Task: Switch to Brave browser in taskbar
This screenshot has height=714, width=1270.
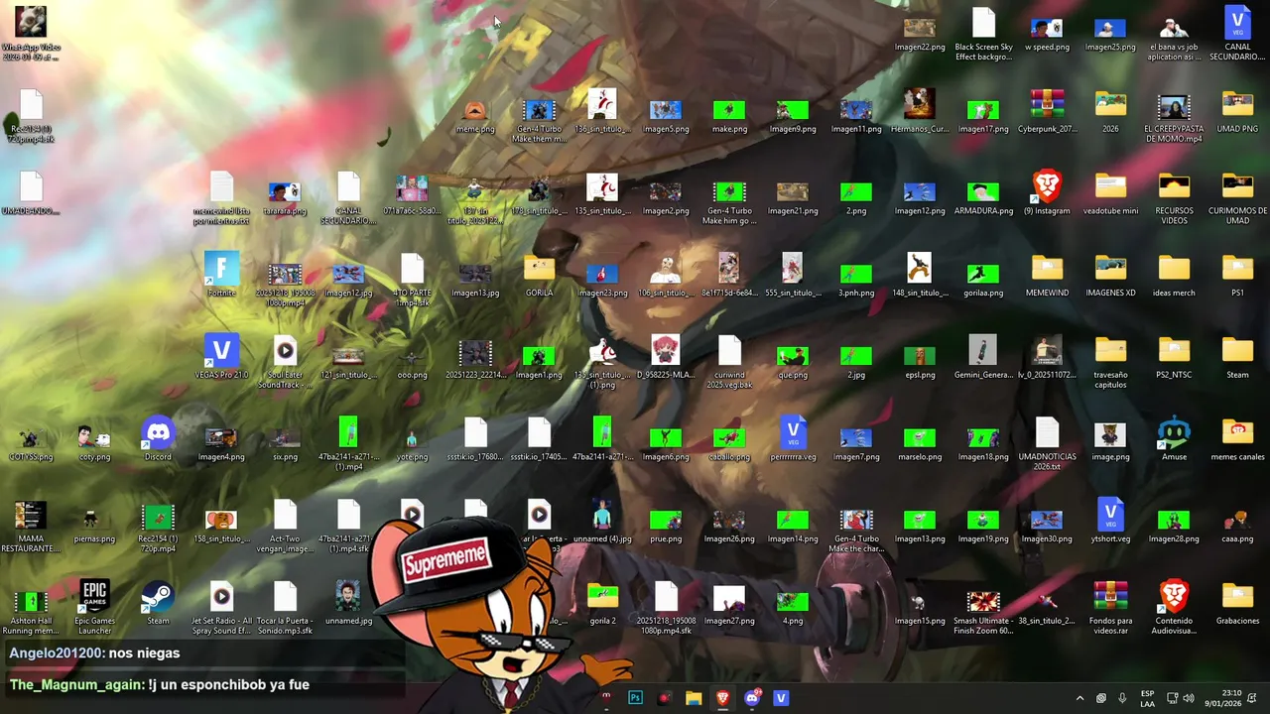Action: pyautogui.click(x=722, y=698)
